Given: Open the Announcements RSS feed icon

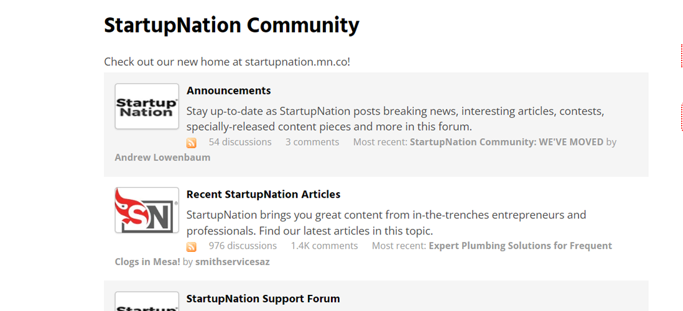Looking at the screenshot, I should 191,143.
